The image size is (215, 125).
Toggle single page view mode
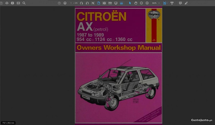coord(99,3)
